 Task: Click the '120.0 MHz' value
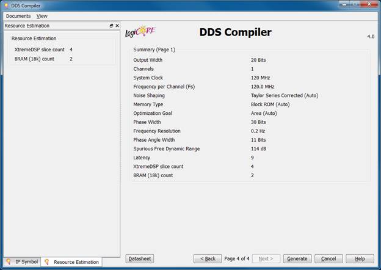(263, 87)
